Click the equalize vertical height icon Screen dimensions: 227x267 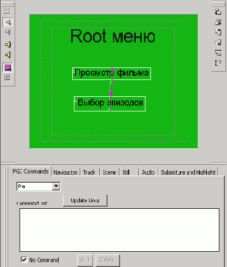[218, 63]
